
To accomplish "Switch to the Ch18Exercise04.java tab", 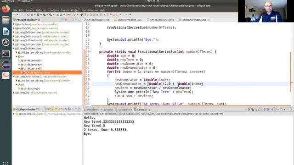I will [162, 20].
